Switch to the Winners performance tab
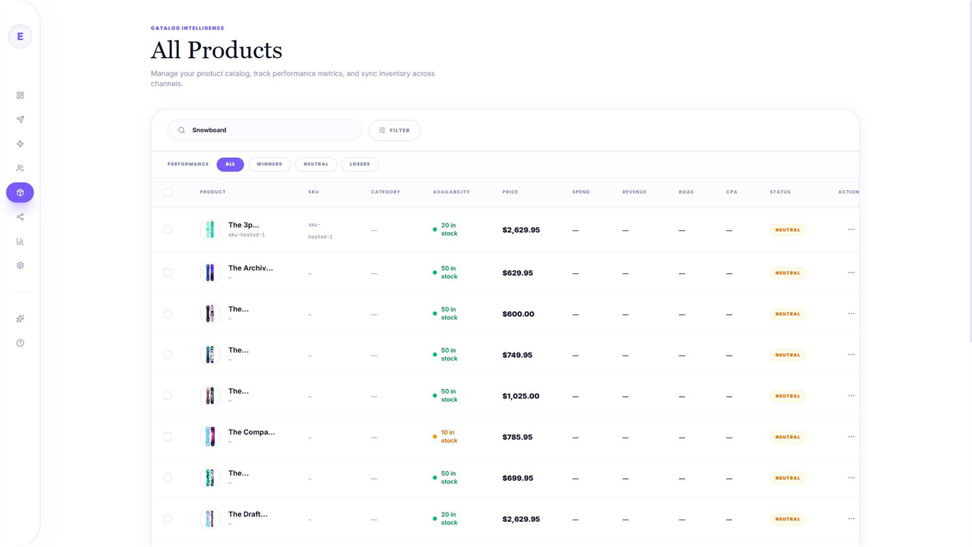The height and width of the screenshot is (547, 972). pos(269,164)
